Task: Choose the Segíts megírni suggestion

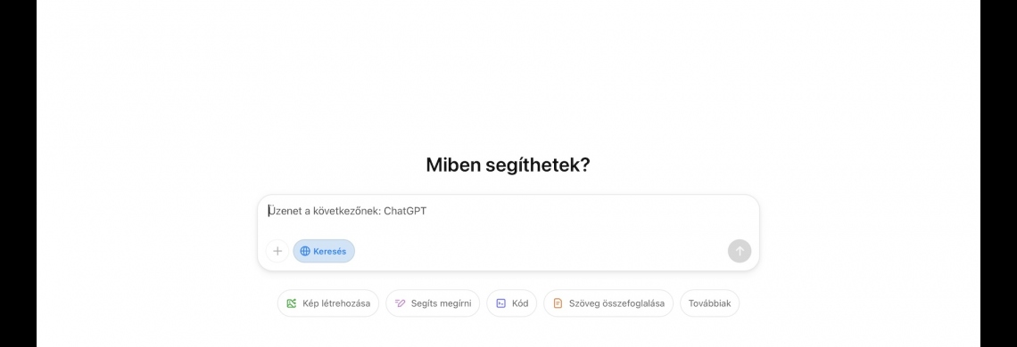Action: click(433, 303)
